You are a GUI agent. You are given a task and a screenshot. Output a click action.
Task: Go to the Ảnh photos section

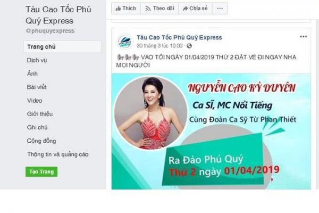click(x=32, y=73)
